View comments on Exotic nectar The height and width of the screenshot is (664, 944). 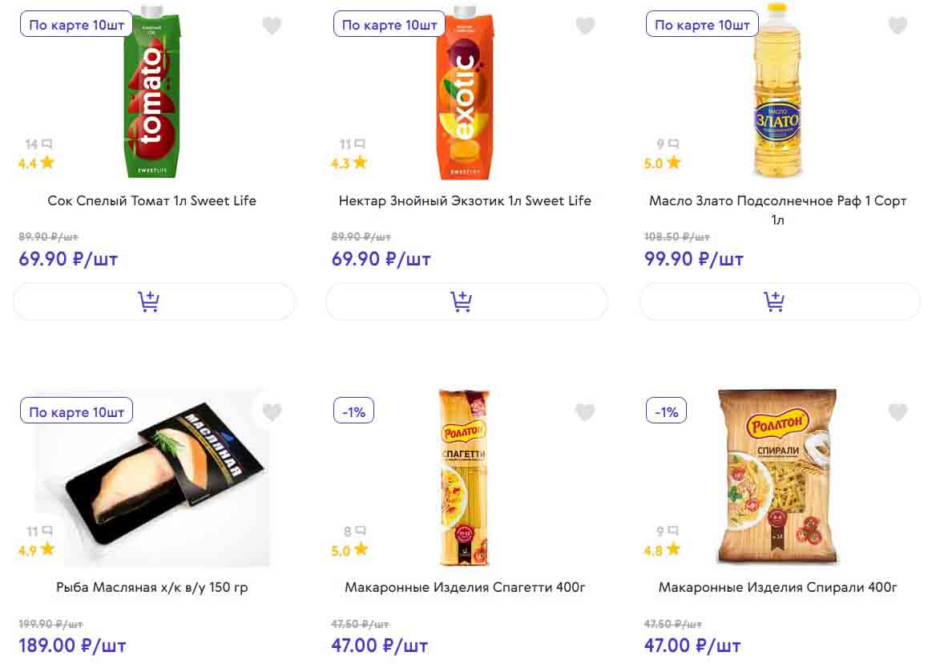pyautogui.click(x=359, y=144)
